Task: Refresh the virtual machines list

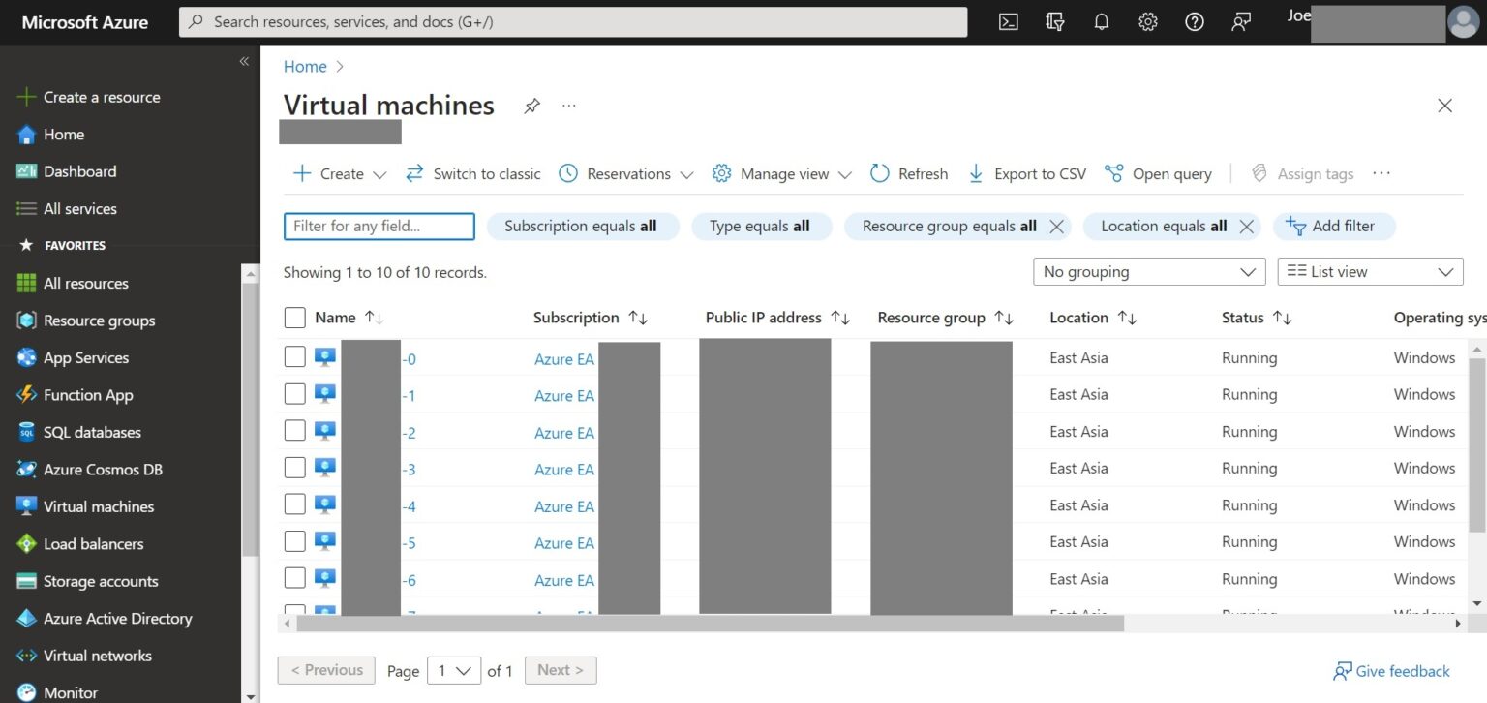Action: tap(908, 173)
